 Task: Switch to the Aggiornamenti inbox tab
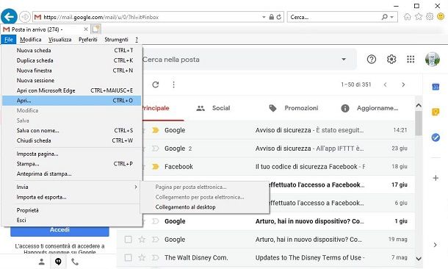[369, 108]
